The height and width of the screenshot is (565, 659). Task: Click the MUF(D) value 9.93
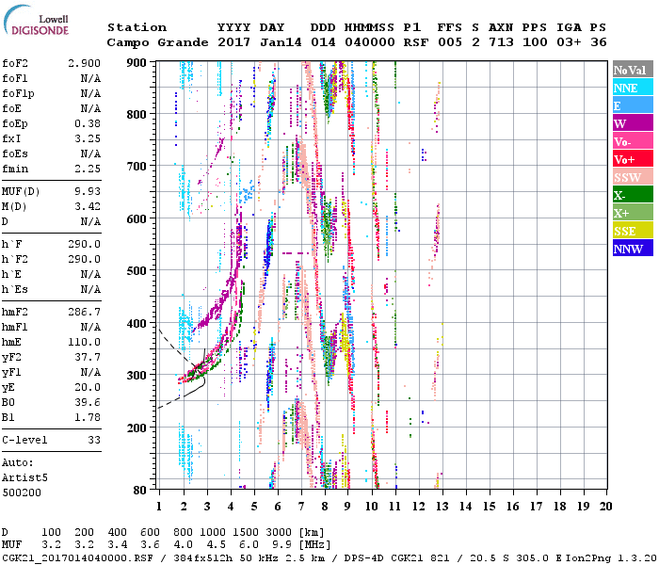(x=88, y=192)
